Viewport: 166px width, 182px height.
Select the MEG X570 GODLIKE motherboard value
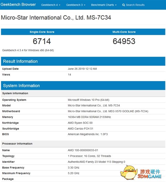[x=108, y=111]
